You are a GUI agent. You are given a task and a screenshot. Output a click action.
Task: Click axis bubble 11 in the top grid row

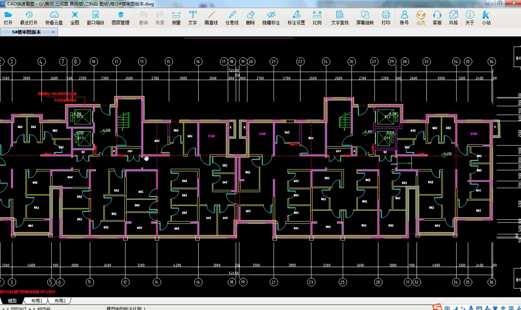(x=117, y=61)
